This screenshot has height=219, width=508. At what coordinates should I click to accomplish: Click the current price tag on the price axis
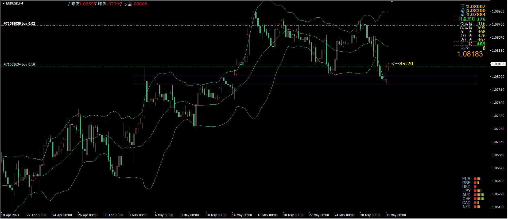pos(498,64)
